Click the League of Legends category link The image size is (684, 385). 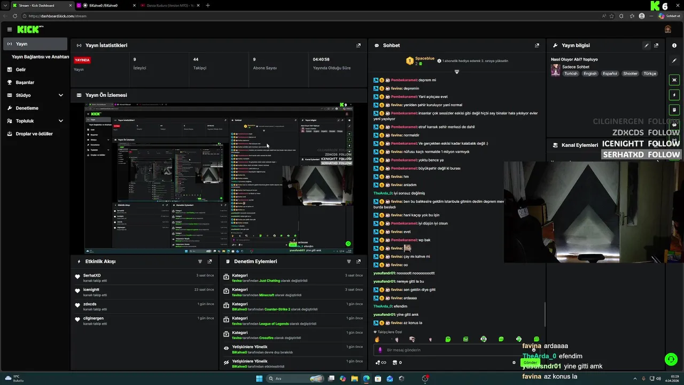[274, 324]
